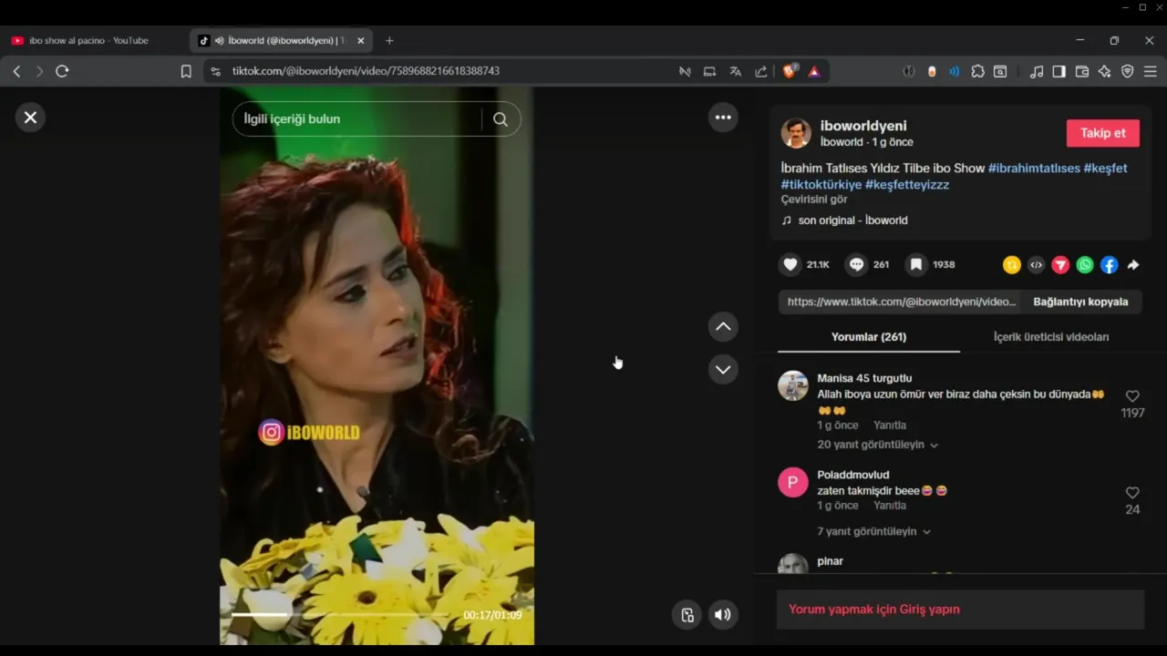The image size is (1167, 656).
Task: Open embed code icon
Action: (1036, 265)
